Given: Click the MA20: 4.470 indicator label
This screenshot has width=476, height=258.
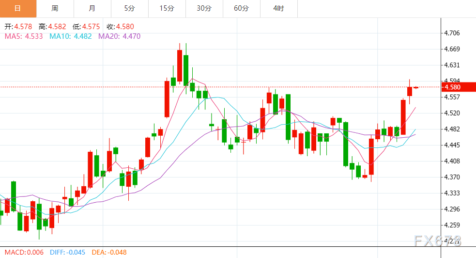Looking at the screenshot, I should (119, 36).
